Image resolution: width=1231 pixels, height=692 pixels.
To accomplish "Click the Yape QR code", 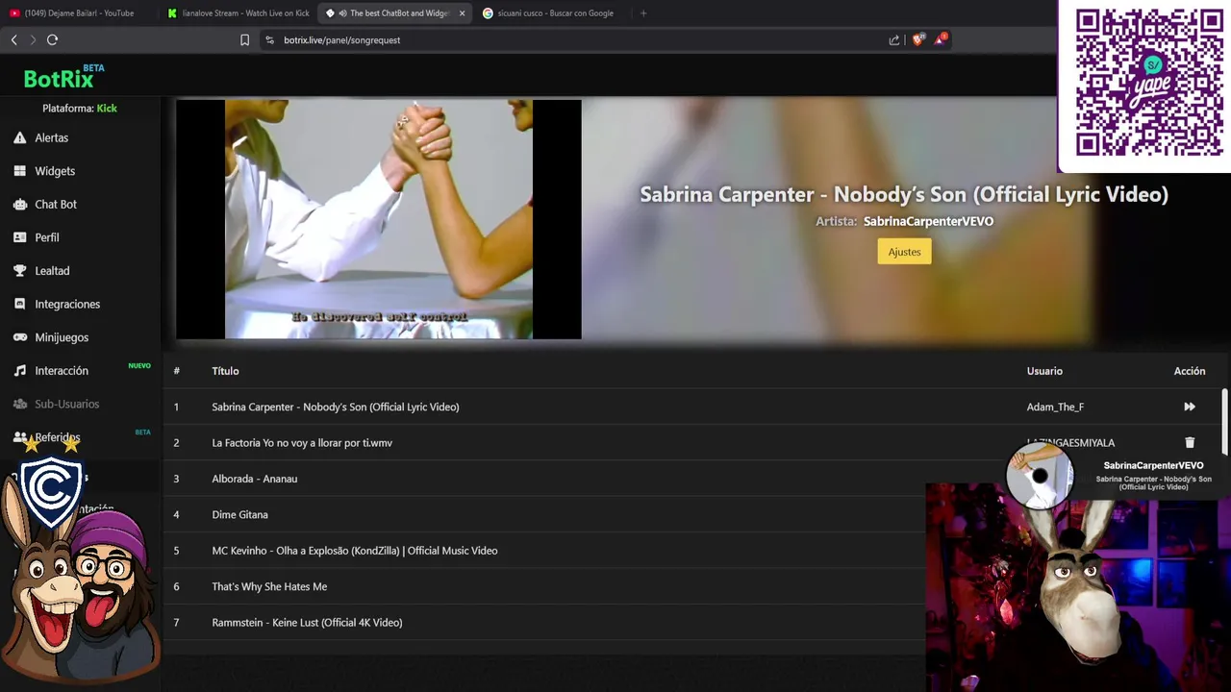I will [x=1148, y=84].
